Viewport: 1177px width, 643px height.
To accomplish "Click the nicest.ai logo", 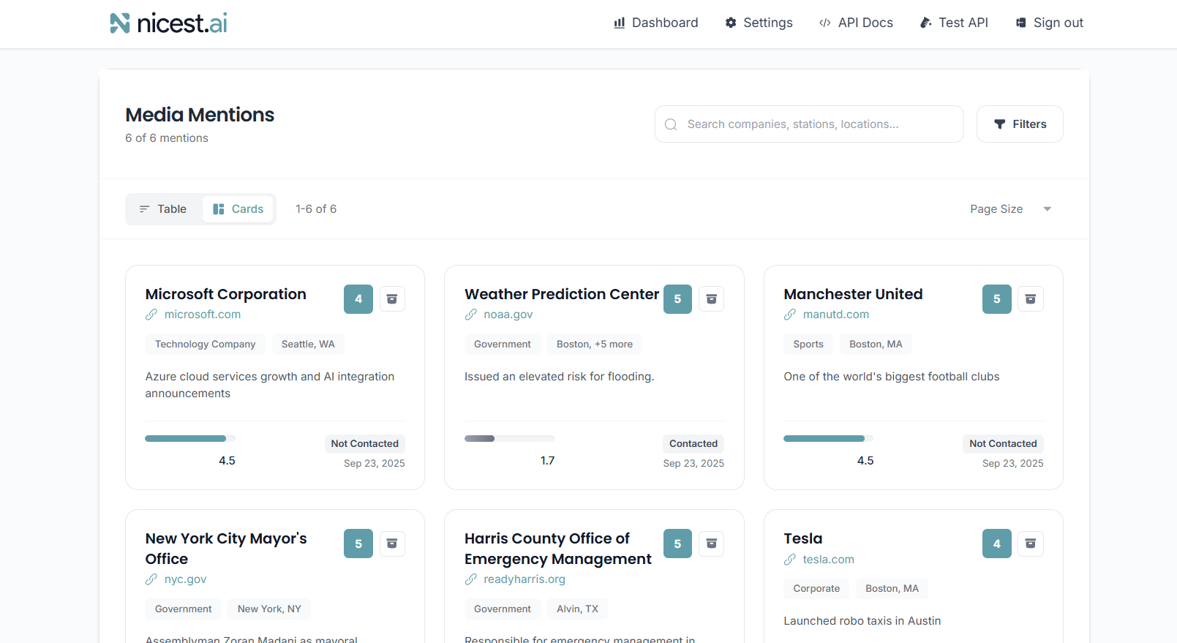I will 168,23.
